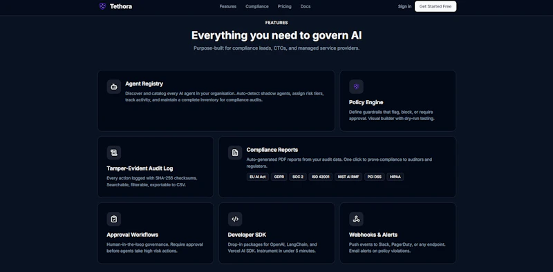
Task: Open the Features nav item
Action: tap(228, 6)
